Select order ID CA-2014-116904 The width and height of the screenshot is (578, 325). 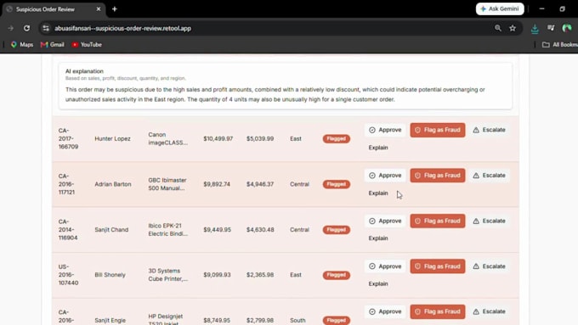pos(68,230)
